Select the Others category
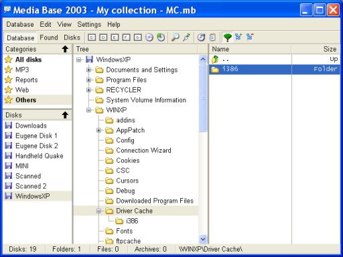This screenshot has width=343, height=257. click(38, 100)
